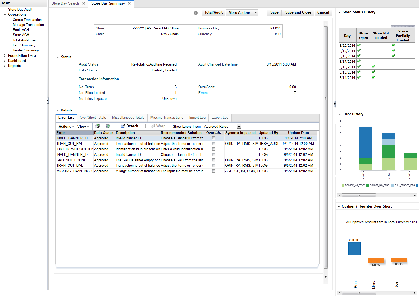This screenshot has height=298, width=419.
Task: Click the Export to Excel icon in Error List toolbar
Action: pyautogui.click(x=98, y=126)
